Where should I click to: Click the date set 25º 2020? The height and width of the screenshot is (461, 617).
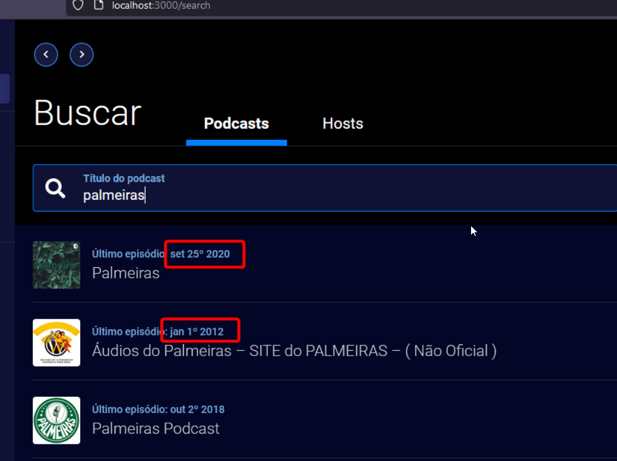click(x=200, y=254)
